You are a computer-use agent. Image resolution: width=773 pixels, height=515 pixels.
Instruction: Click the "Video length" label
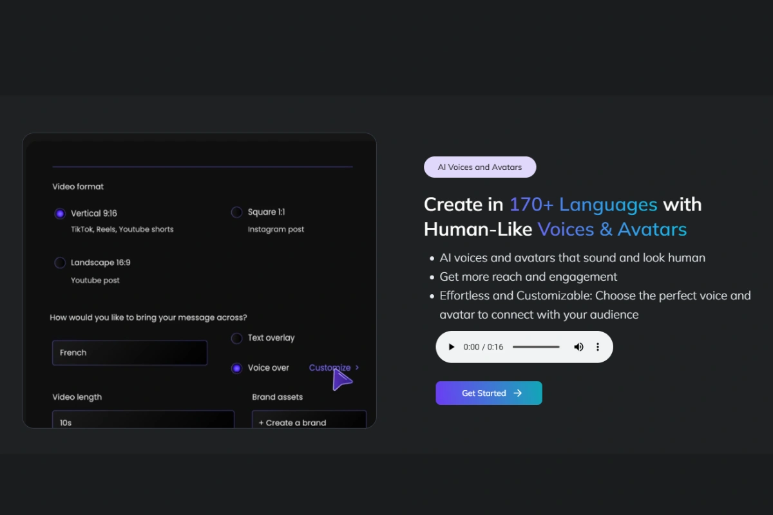click(77, 397)
